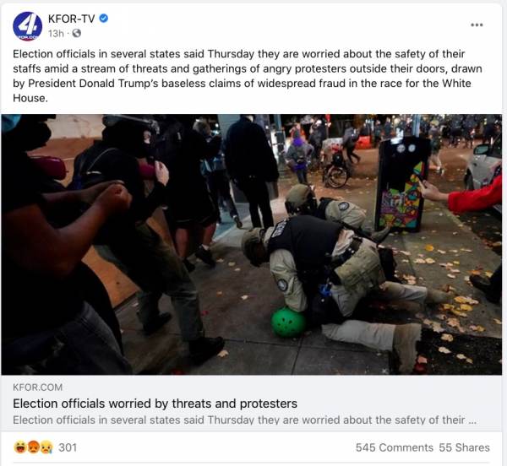Click the laughing reaction emoji

20,447
